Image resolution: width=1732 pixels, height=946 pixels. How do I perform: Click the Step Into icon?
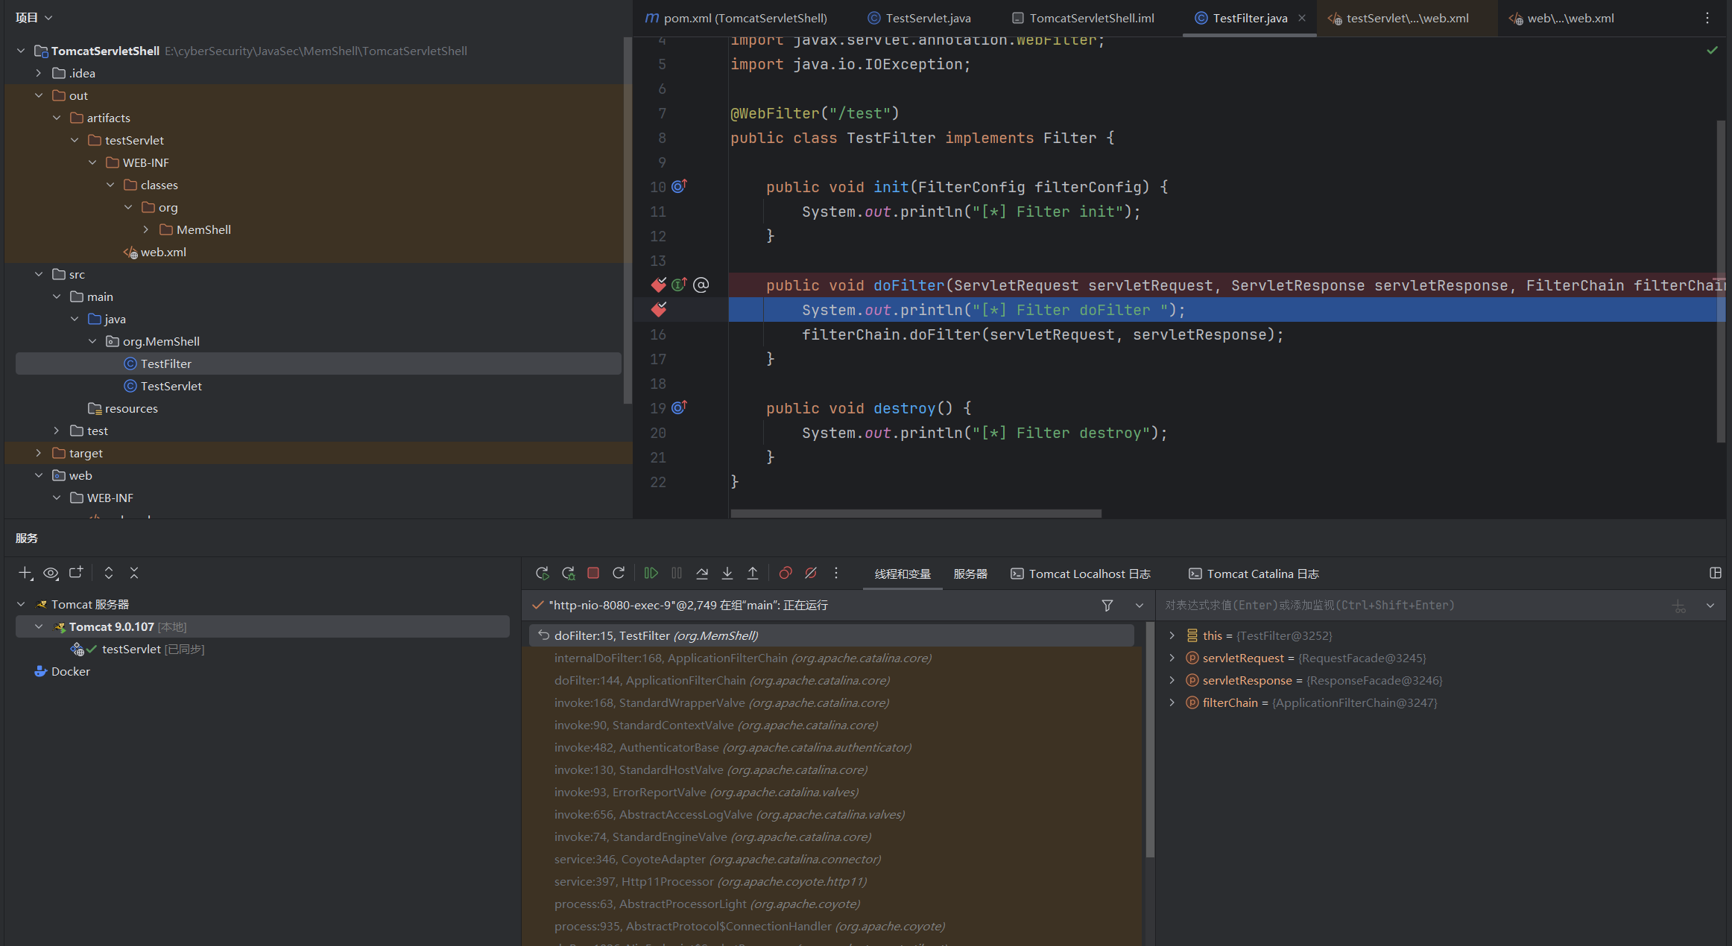pos(727,573)
